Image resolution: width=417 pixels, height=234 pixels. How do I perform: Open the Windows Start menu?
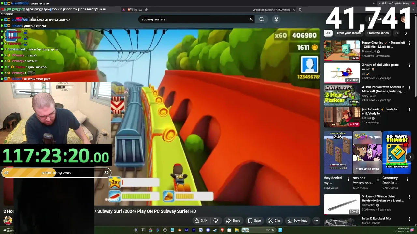tap(280, 230)
